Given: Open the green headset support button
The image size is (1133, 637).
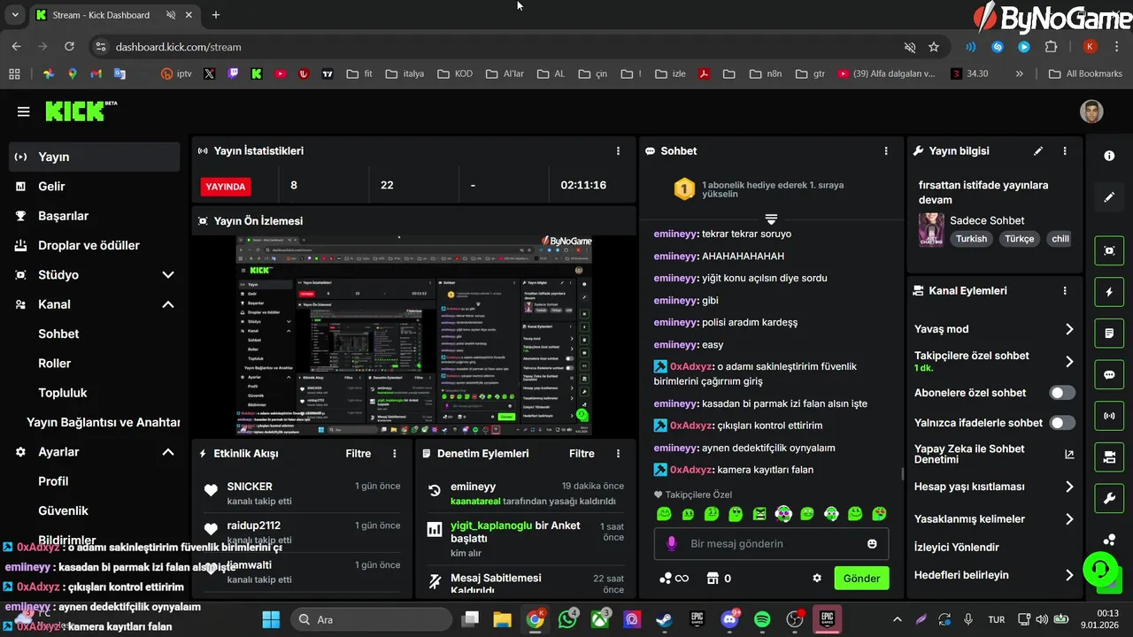Looking at the screenshot, I should pyautogui.click(x=1098, y=567).
